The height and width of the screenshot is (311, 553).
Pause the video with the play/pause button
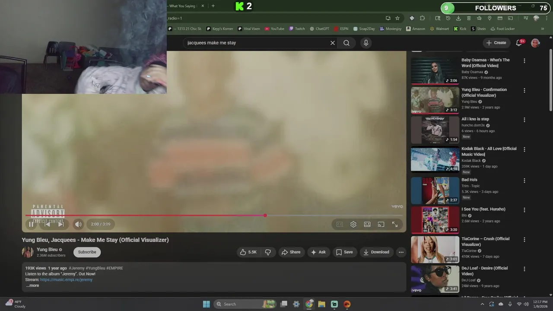31,224
